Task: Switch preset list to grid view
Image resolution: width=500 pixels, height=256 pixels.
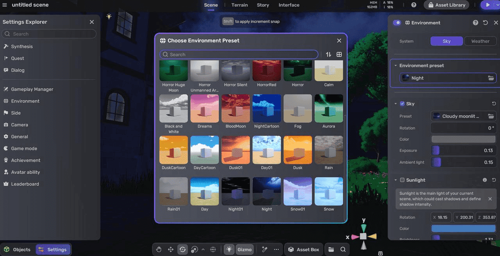Action: click(x=339, y=55)
